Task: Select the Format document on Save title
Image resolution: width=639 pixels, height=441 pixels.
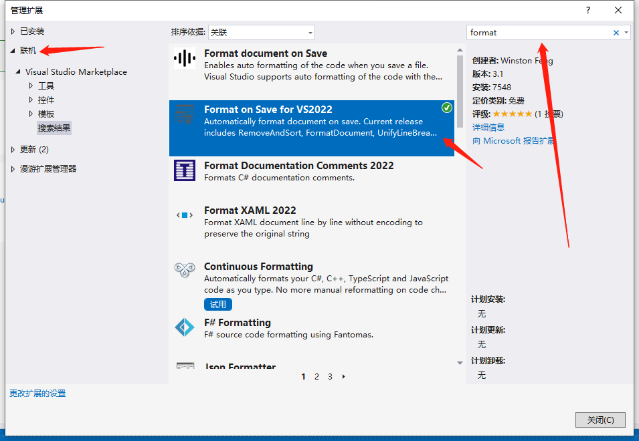Action: (266, 53)
